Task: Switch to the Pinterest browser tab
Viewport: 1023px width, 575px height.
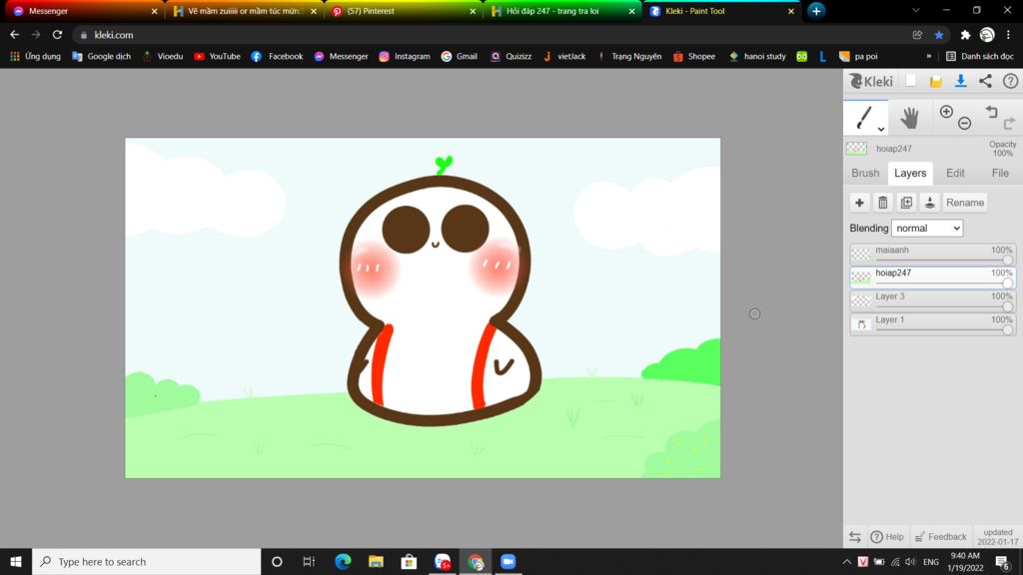Action: click(402, 11)
